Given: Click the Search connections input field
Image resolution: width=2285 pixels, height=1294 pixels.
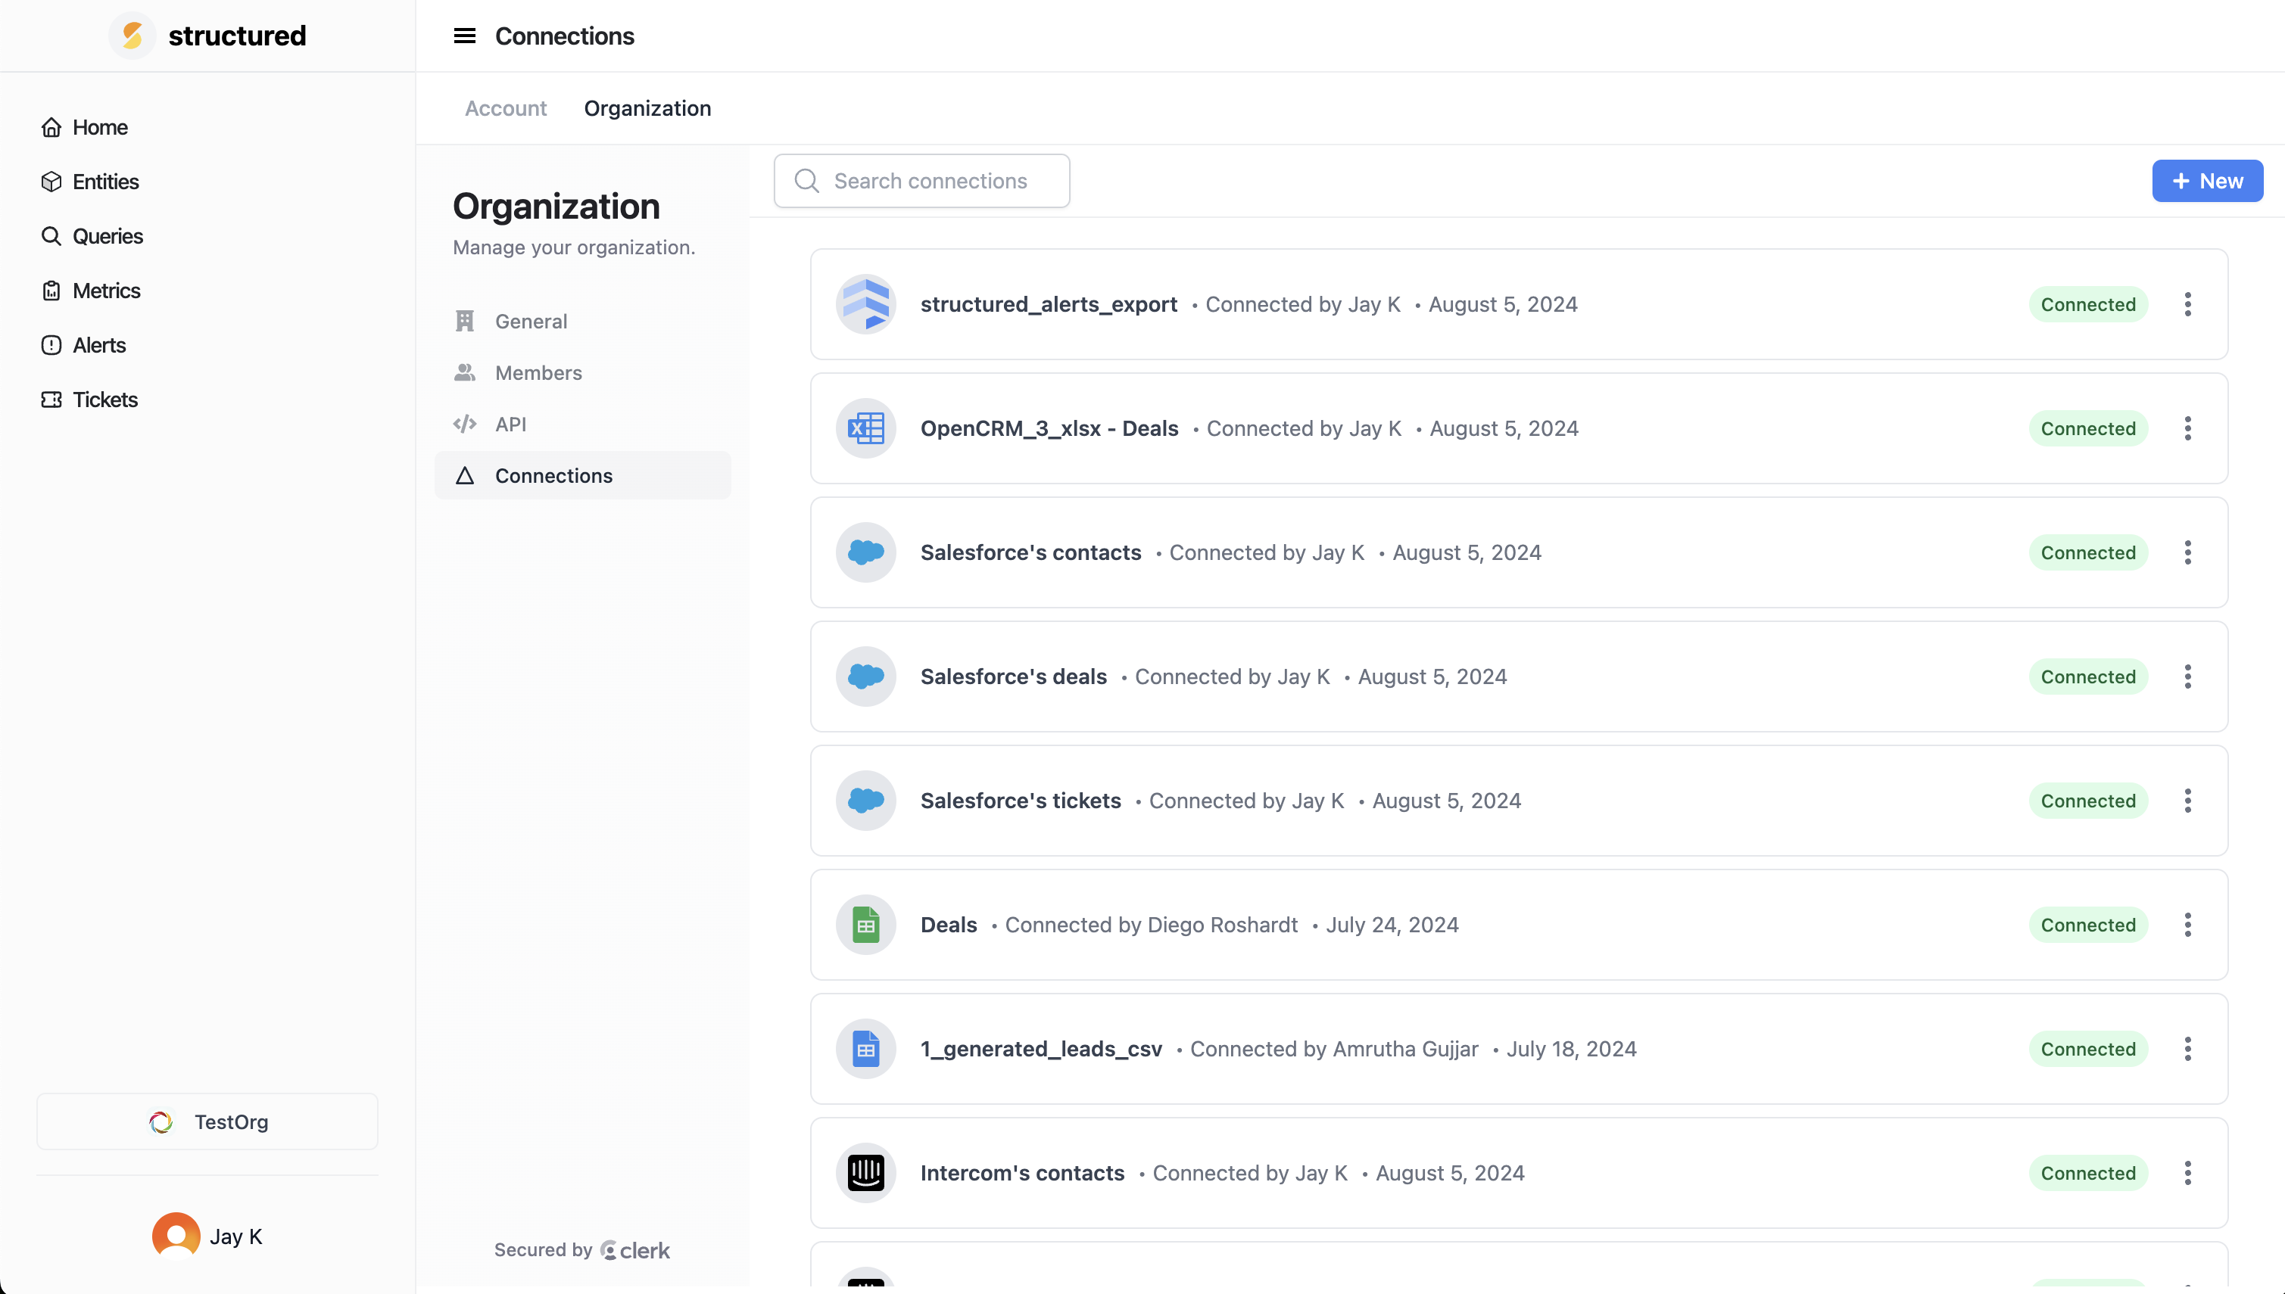Looking at the screenshot, I should pos(921,180).
